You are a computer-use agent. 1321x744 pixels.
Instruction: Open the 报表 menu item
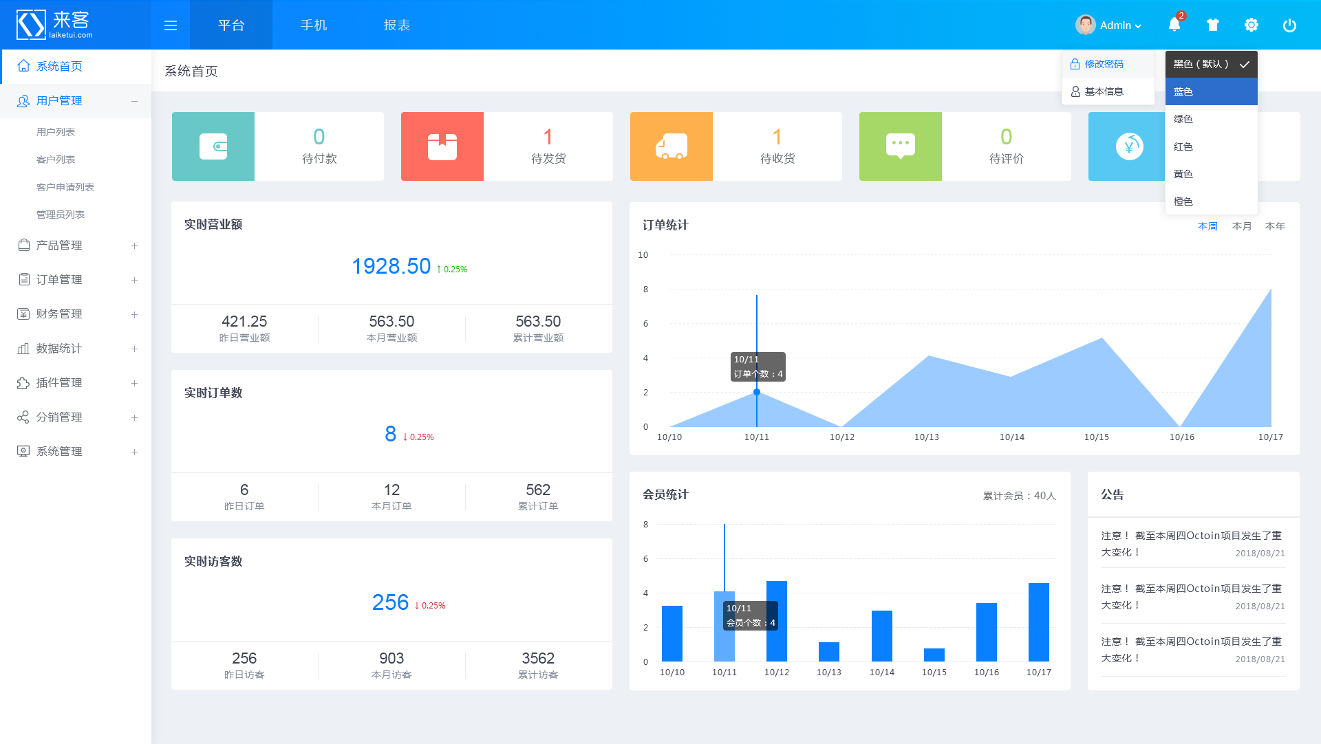pyautogui.click(x=396, y=24)
